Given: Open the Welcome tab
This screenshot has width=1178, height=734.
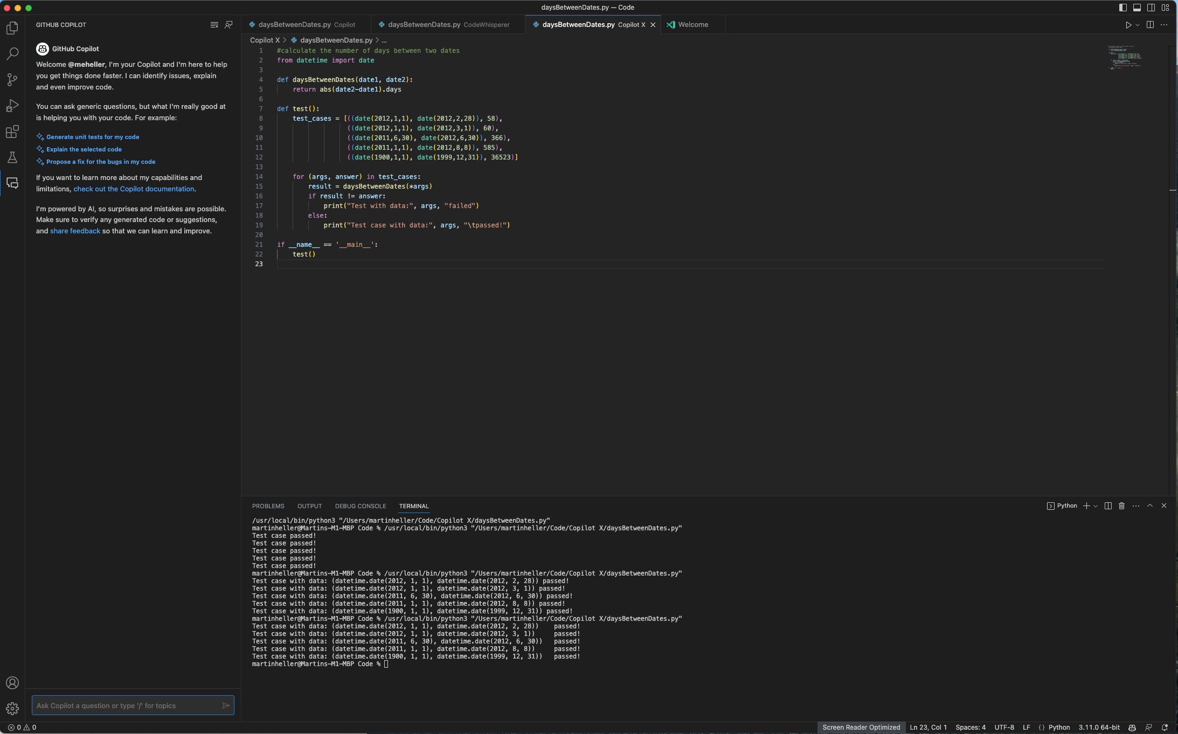Looking at the screenshot, I should click(692, 25).
